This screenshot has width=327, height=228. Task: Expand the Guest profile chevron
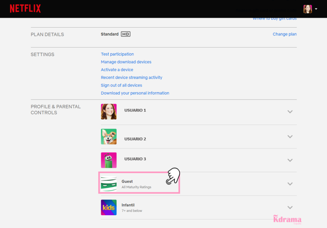(x=290, y=184)
